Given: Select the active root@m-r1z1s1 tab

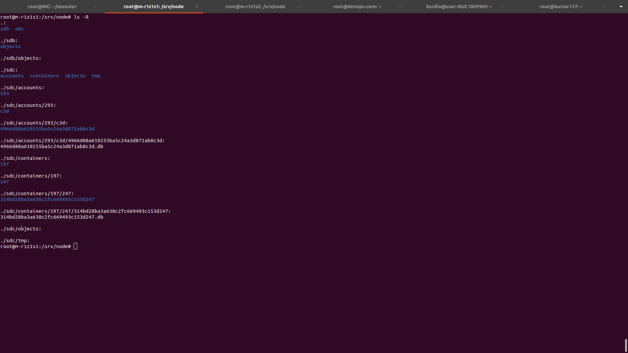Looking at the screenshot, I should (153, 7).
